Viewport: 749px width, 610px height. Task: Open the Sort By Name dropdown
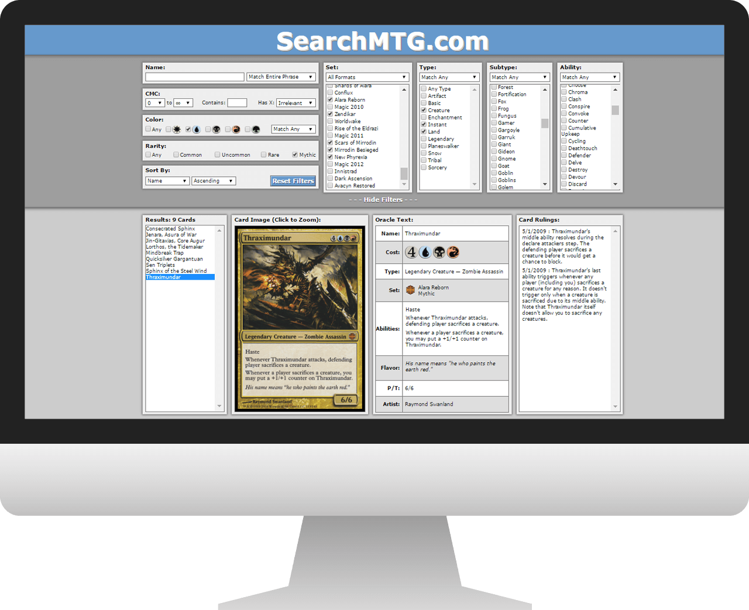tap(167, 181)
